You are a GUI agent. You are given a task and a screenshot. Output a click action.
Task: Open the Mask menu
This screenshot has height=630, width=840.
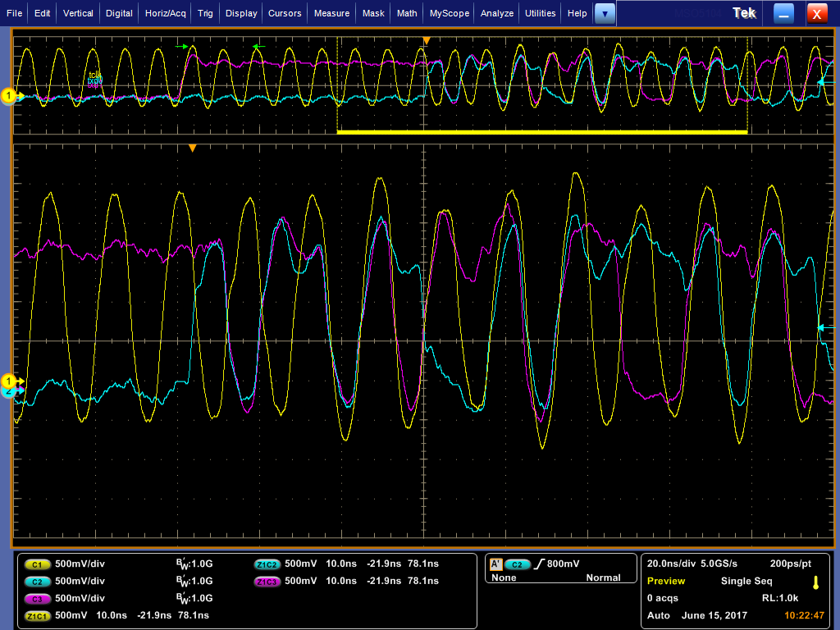(x=373, y=13)
